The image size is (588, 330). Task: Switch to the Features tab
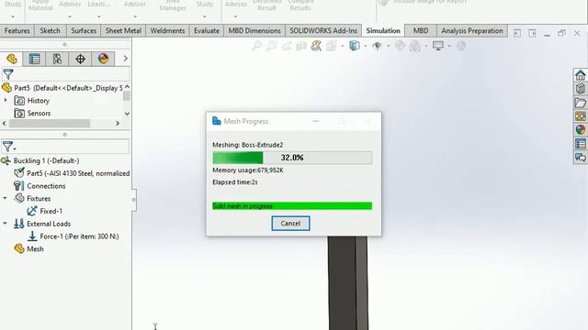(17, 30)
